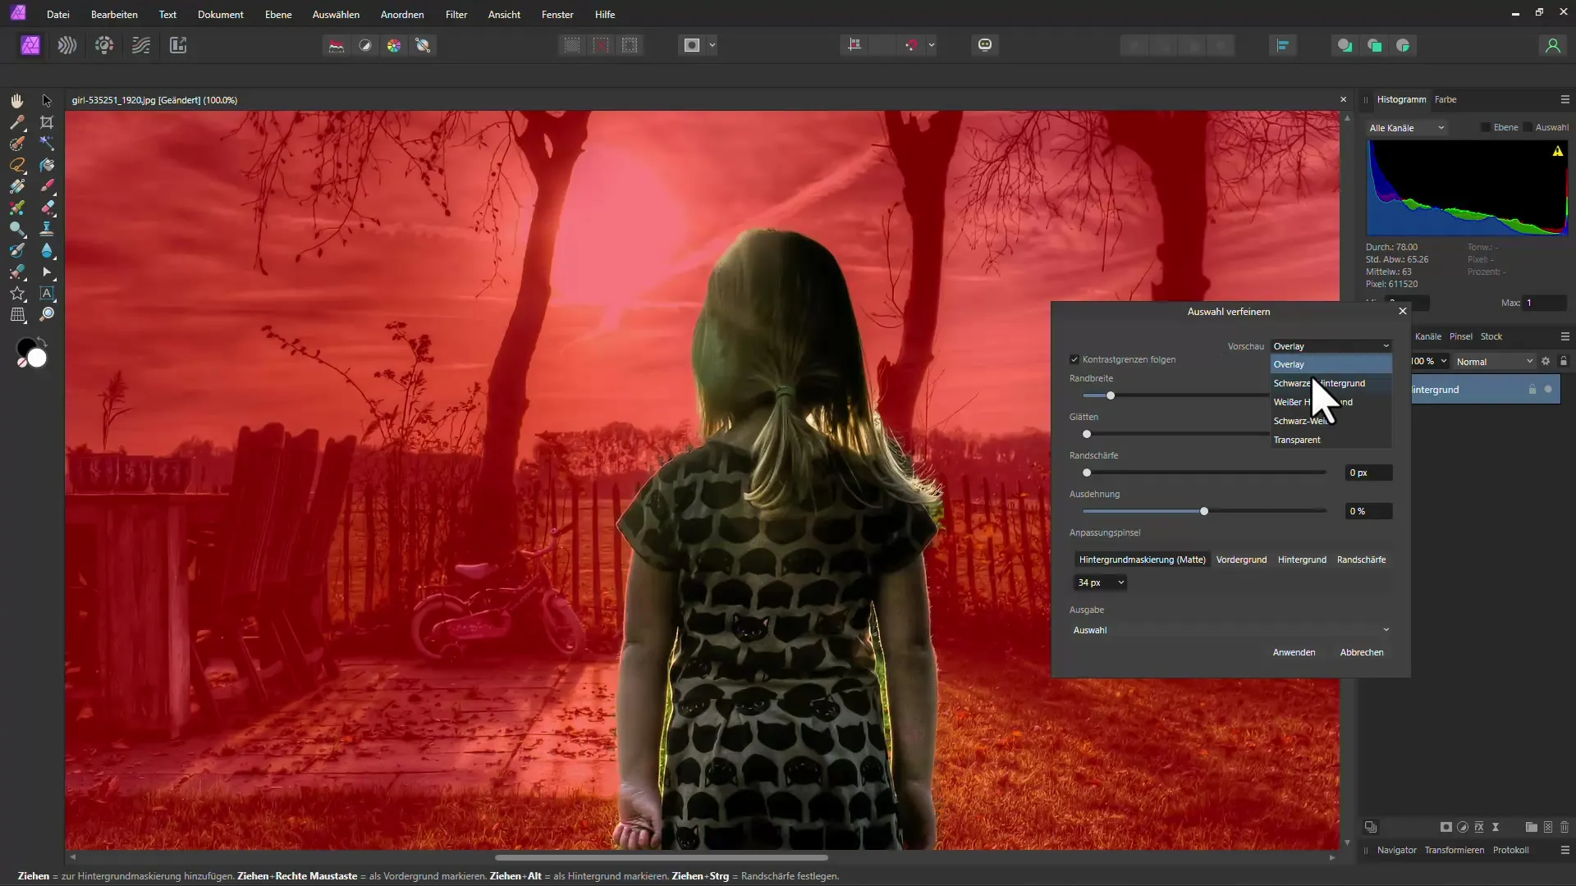Screen dimensions: 1576x886
Task: Toggle lock on Hintergrund layer
Action: click(x=1532, y=390)
